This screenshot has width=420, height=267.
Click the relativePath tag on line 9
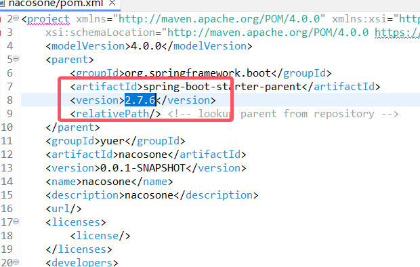tap(115, 114)
